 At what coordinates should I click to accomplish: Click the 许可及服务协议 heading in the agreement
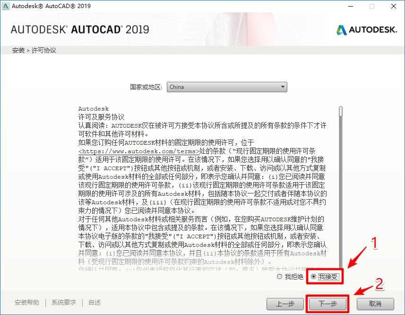(102, 117)
